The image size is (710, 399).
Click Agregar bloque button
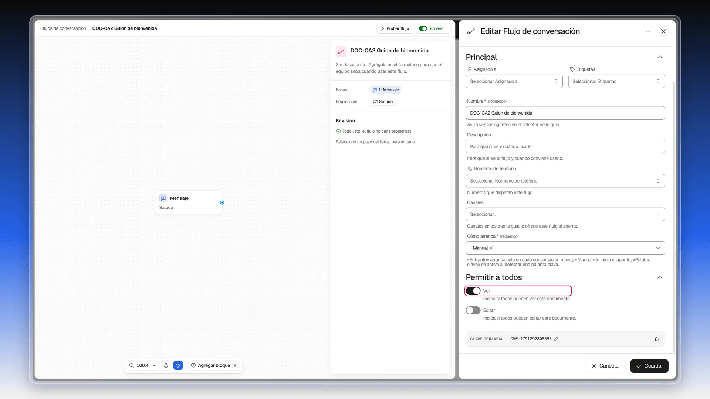214,365
